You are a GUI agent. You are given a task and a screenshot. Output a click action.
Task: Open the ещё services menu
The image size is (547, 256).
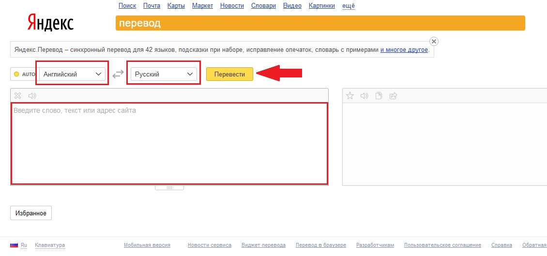point(349,6)
